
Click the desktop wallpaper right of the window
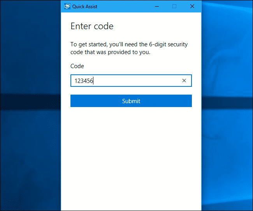coord(228,117)
